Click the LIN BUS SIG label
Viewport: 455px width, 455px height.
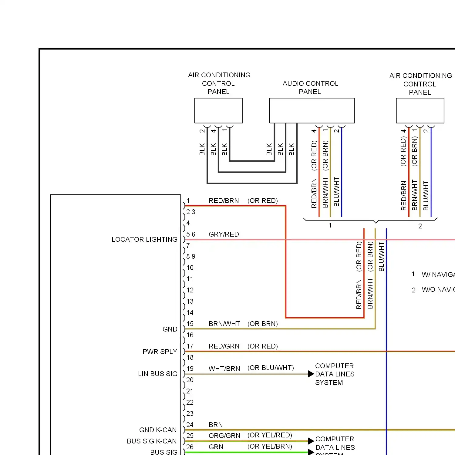point(158,374)
